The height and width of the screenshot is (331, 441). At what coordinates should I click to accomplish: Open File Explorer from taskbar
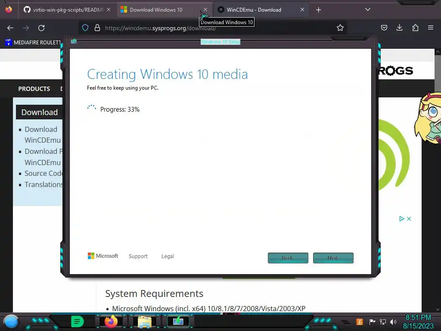[145, 322]
